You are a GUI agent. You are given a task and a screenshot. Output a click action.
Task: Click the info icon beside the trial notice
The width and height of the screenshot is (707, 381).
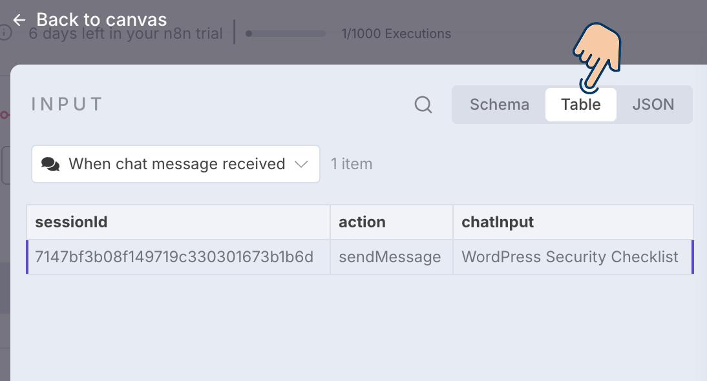(x=5, y=33)
